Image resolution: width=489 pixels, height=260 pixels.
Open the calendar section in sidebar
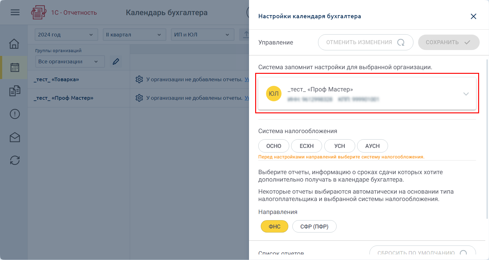pyautogui.click(x=15, y=67)
